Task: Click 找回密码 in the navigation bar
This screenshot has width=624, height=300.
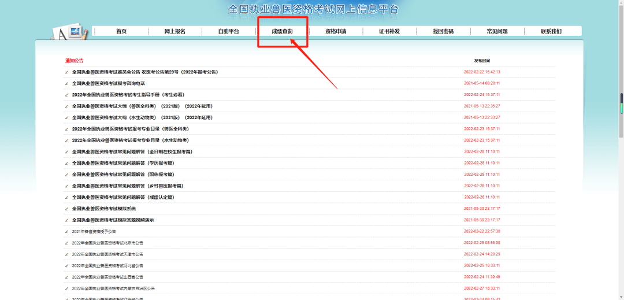Action: 443,31
